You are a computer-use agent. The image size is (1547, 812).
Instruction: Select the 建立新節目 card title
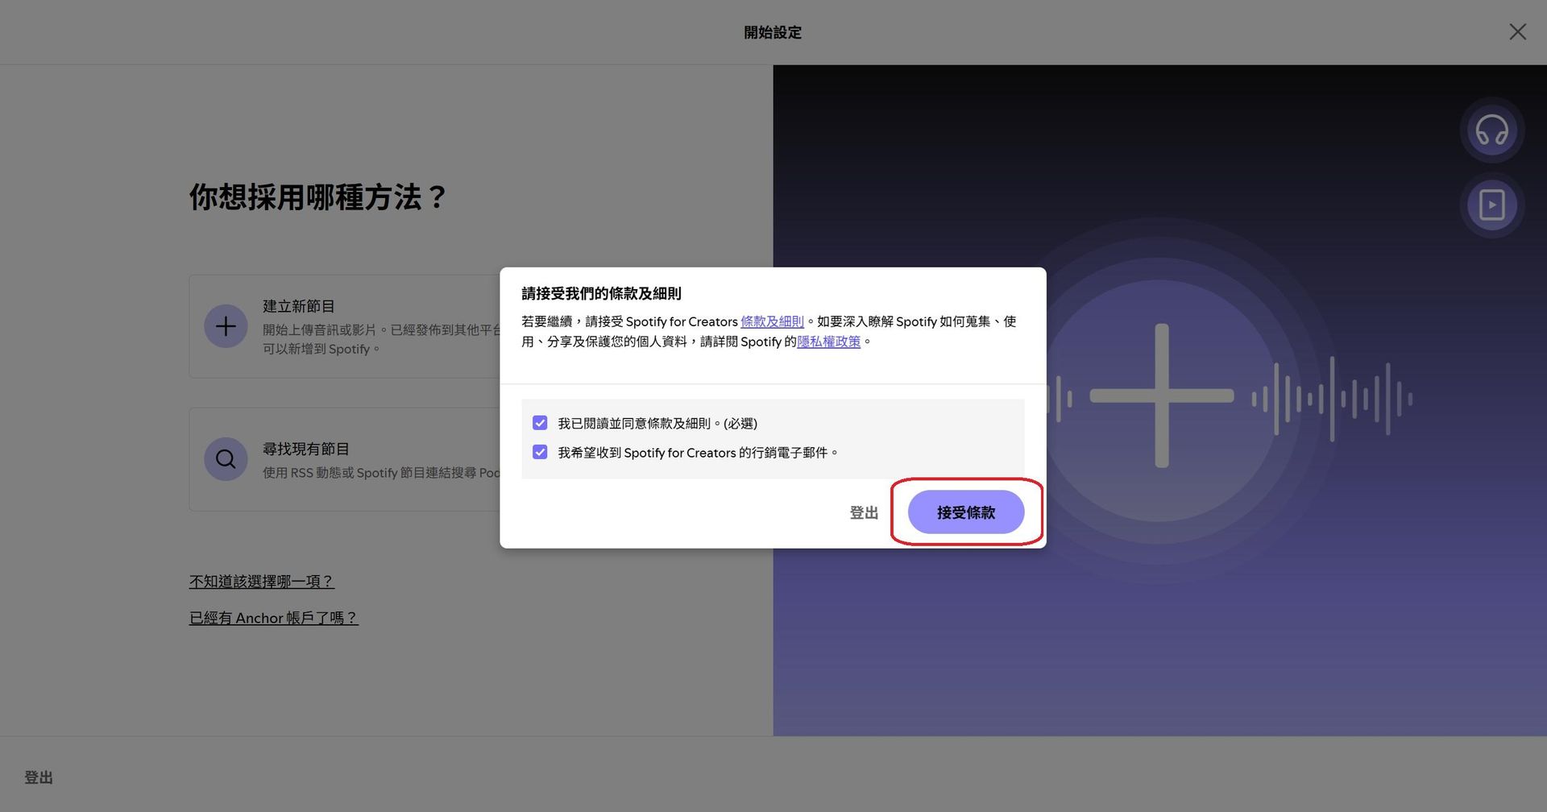tap(299, 306)
